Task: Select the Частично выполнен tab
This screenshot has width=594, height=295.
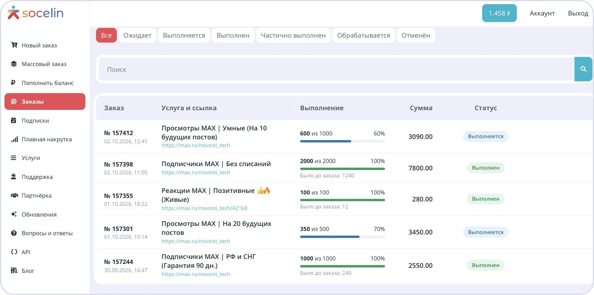Action: coord(293,35)
